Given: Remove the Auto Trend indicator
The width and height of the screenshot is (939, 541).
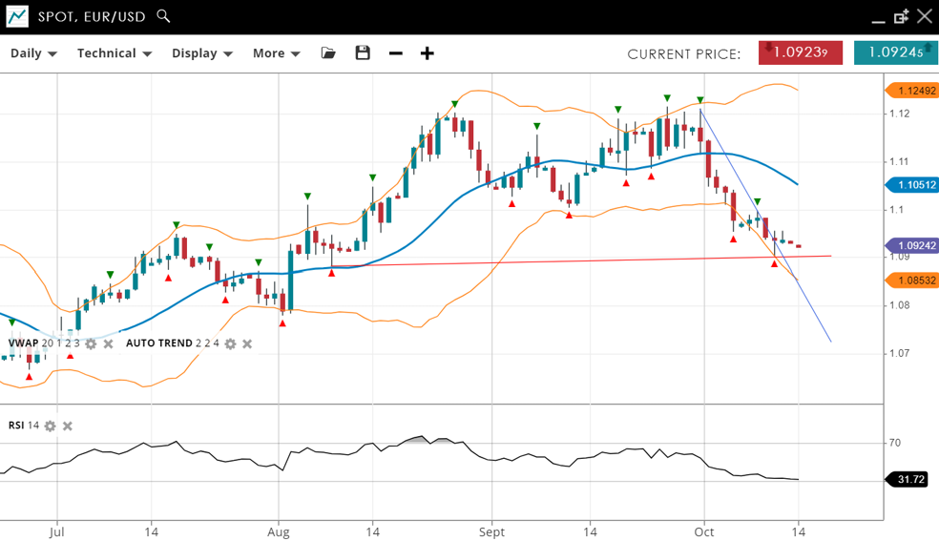Looking at the screenshot, I should 247,343.
